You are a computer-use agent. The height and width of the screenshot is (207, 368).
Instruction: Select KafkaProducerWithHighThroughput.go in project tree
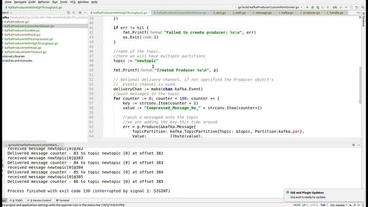coord(31,43)
